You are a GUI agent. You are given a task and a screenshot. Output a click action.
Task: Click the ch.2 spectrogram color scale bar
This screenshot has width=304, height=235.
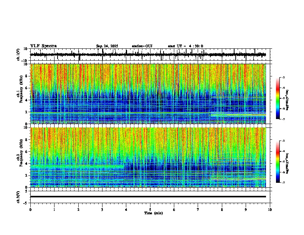tap(278, 162)
